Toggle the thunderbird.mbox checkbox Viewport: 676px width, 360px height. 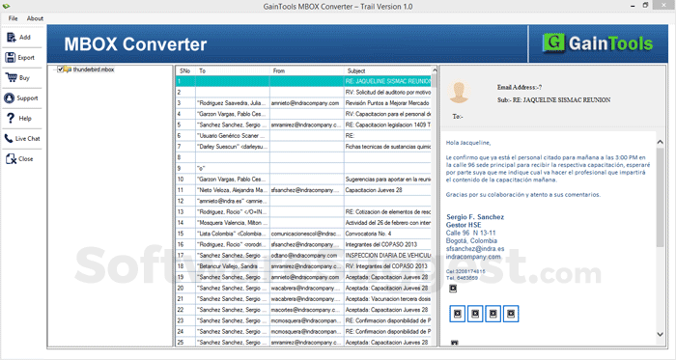click(60, 69)
